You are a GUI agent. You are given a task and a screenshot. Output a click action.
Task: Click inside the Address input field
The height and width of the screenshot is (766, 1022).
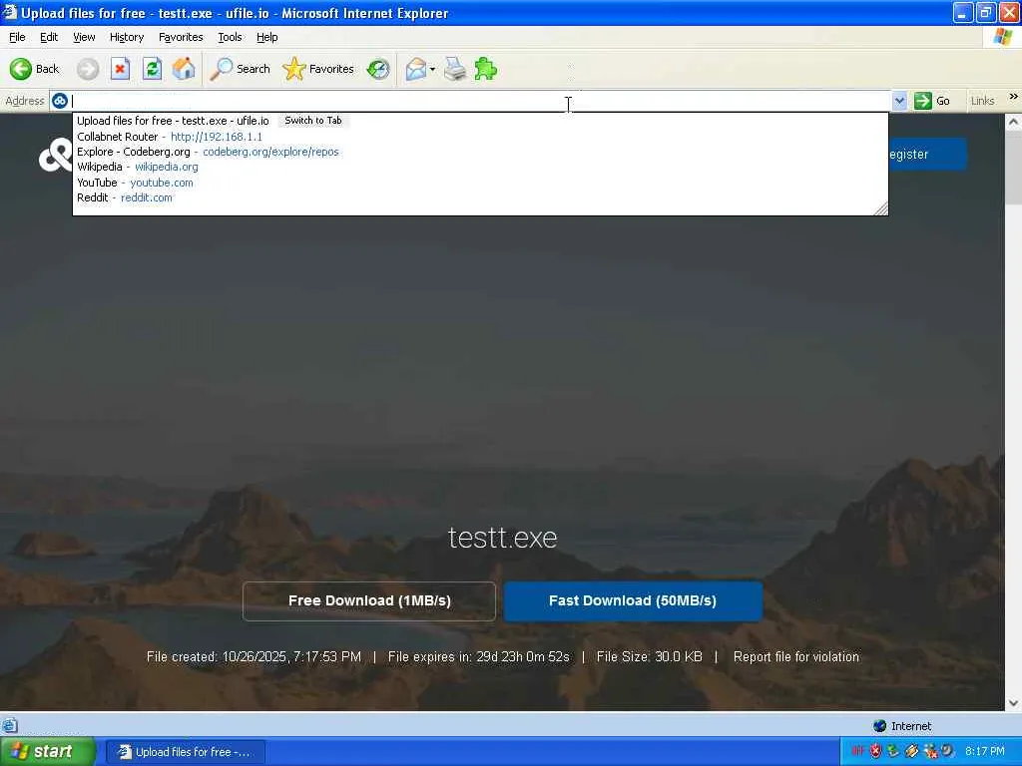pos(481,101)
